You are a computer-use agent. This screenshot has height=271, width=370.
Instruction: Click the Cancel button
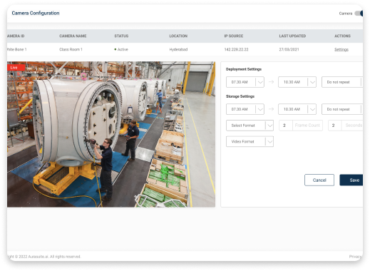pyautogui.click(x=319, y=180)
